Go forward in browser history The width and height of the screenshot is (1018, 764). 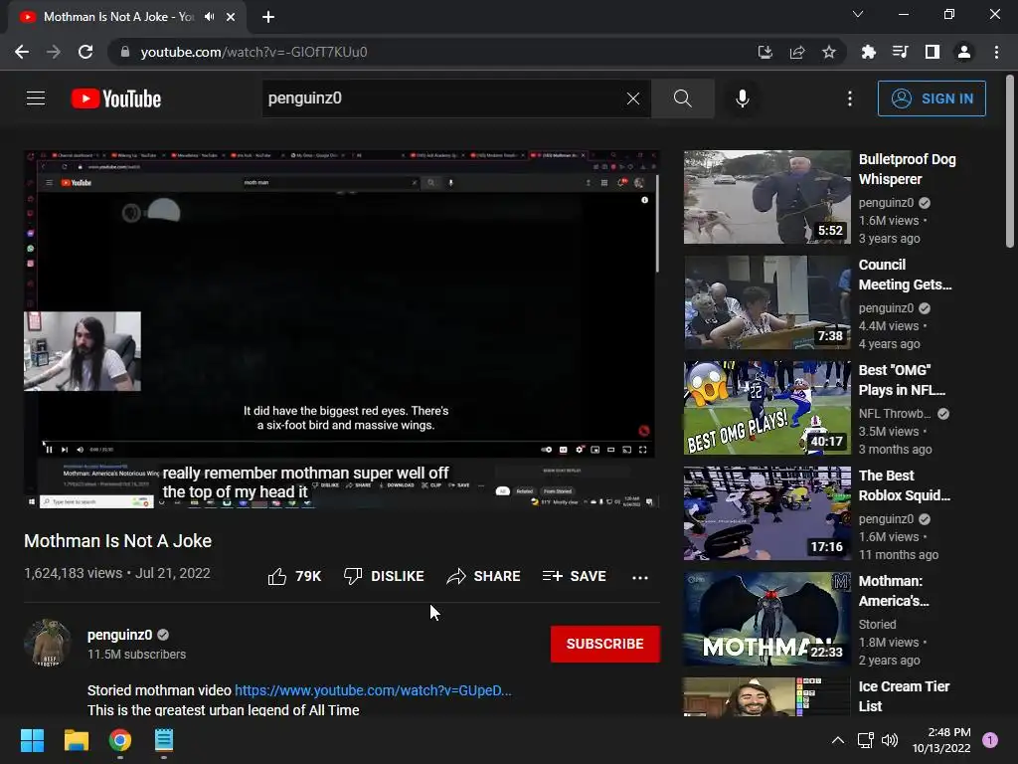click(54, 52)
